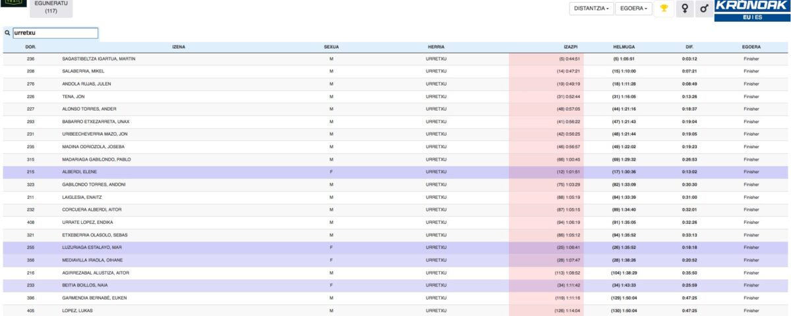Click the gold trophy icon button
This screenshot has height=316, width=791.
[x=664, y=9]
